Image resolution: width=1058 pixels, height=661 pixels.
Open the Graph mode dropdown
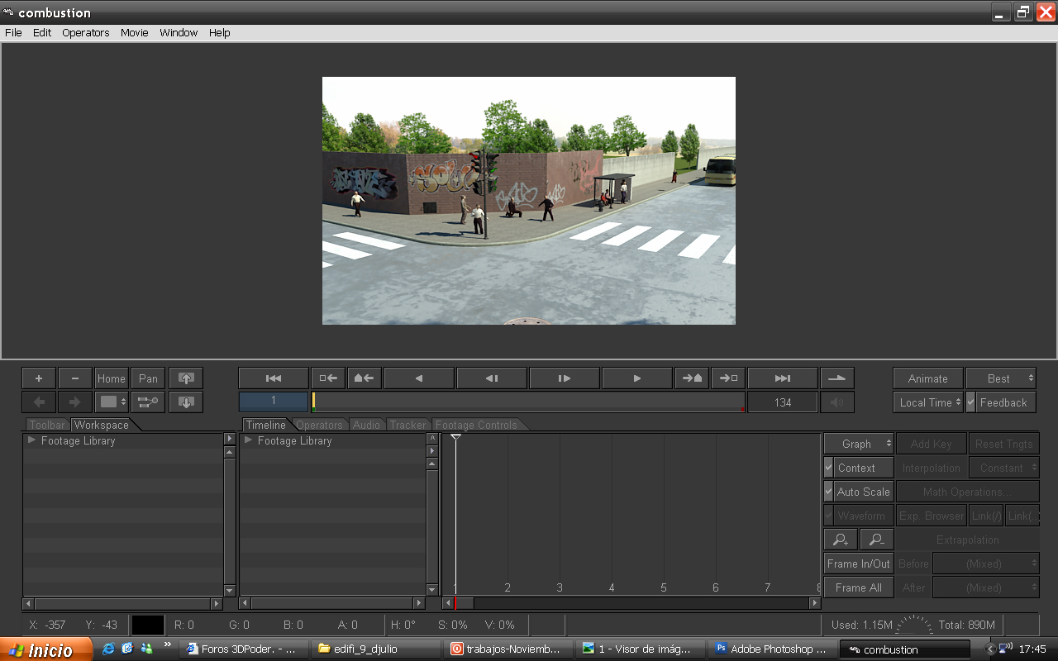(x=859, y=444)
